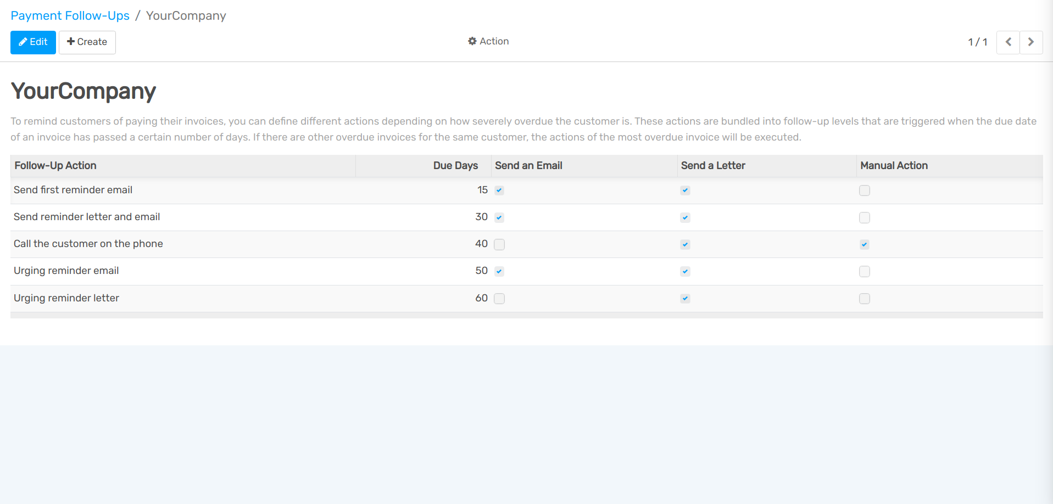Click the Manual Action column header

pyautogui.click(x=894, y=166)
